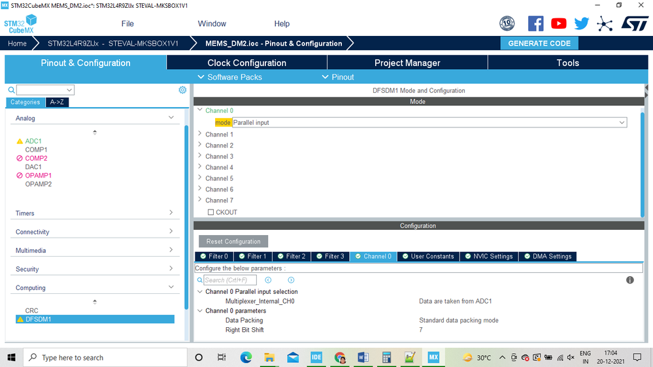Open Channel 0 mode Parallel input dropdown
The width and height of the screenshot is (653, 367).
coord(429,122)
